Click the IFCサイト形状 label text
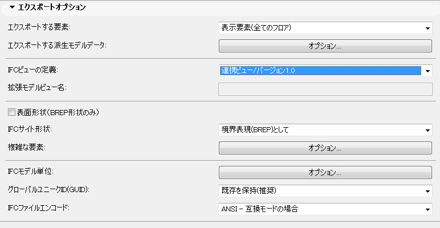440x228 pixels. tap(30, 130)
